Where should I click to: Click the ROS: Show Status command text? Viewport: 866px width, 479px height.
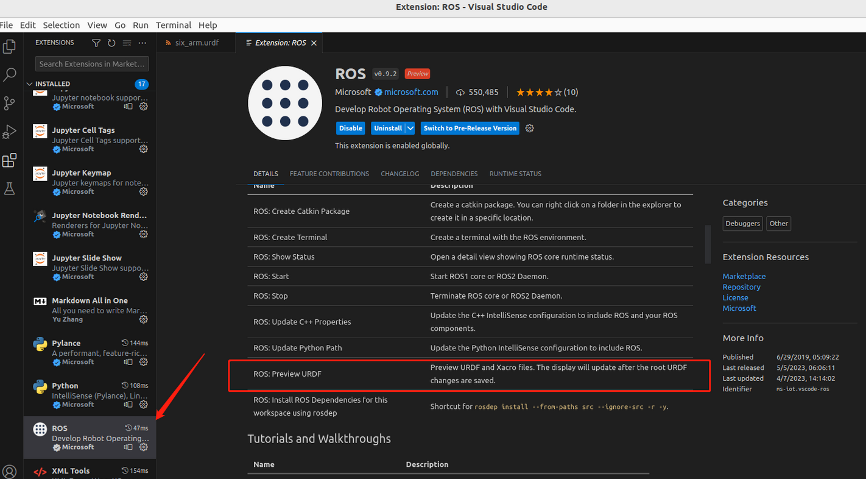point(284,257)
